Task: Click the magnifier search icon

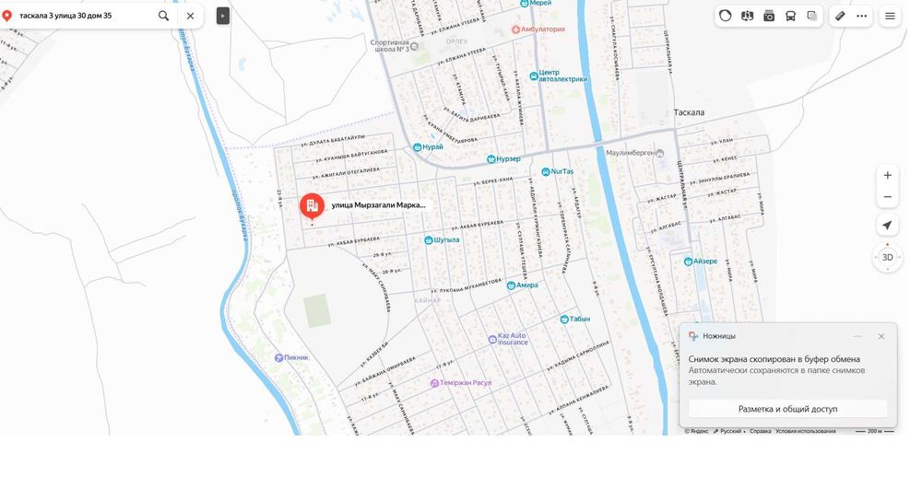Action: tap(163, 16)
